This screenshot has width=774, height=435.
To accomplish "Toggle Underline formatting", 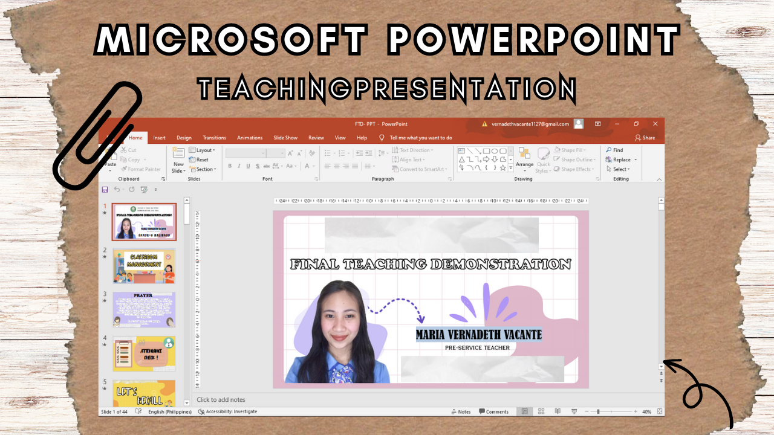I will [x=248, y=166].
